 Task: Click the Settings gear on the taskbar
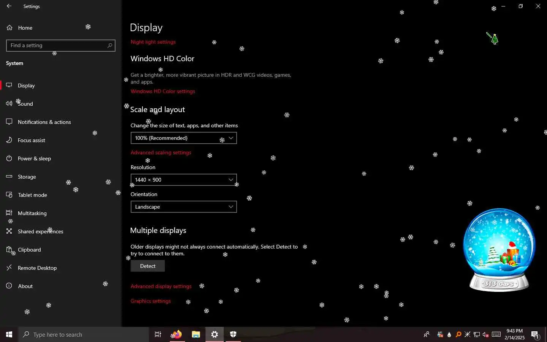pos(215,334)
